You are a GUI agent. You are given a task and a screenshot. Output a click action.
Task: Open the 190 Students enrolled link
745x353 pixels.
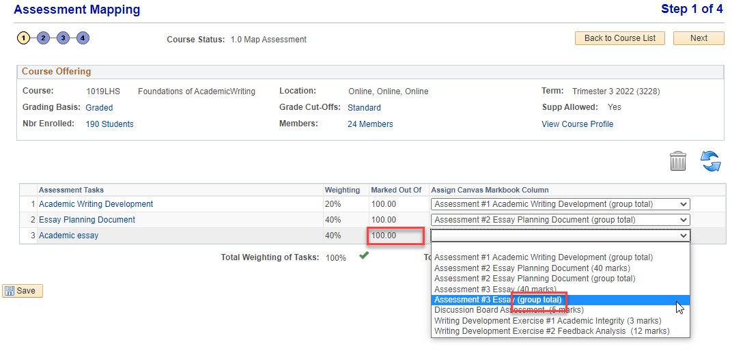coord(109,124)
